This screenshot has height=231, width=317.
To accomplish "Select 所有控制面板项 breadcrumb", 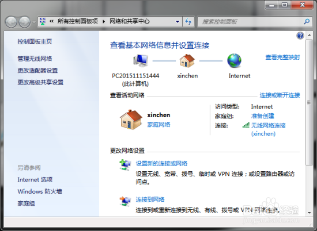I will click(x=78, y=21).
